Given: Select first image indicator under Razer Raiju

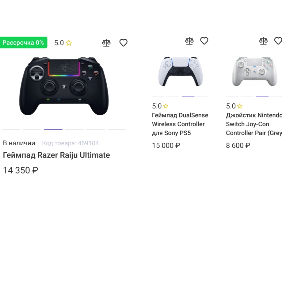Looking at the screenshot, I should point(11,129).
